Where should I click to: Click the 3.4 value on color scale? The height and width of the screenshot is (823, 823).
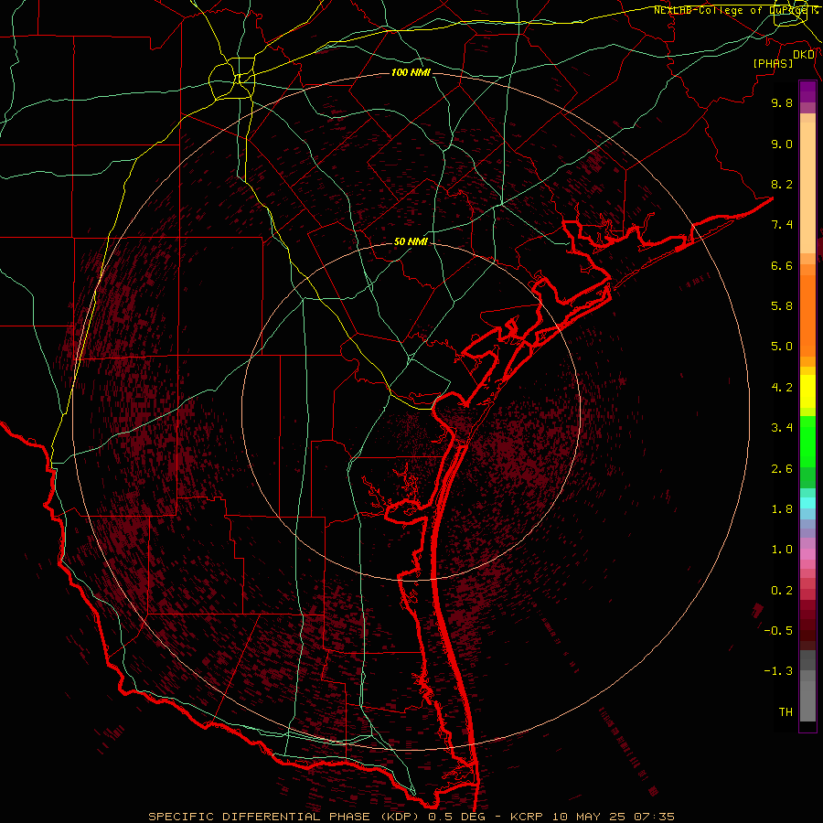click(782, 428)
